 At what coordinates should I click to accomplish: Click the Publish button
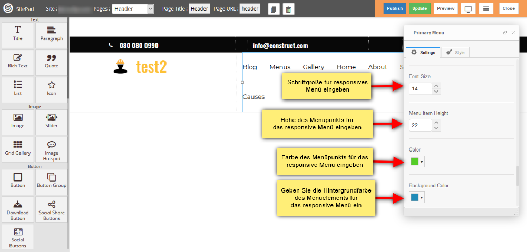coord(395,9)
